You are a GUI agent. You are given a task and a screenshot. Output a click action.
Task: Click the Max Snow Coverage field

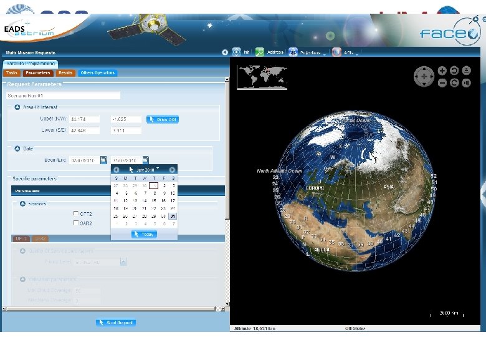tap(87, 301)
